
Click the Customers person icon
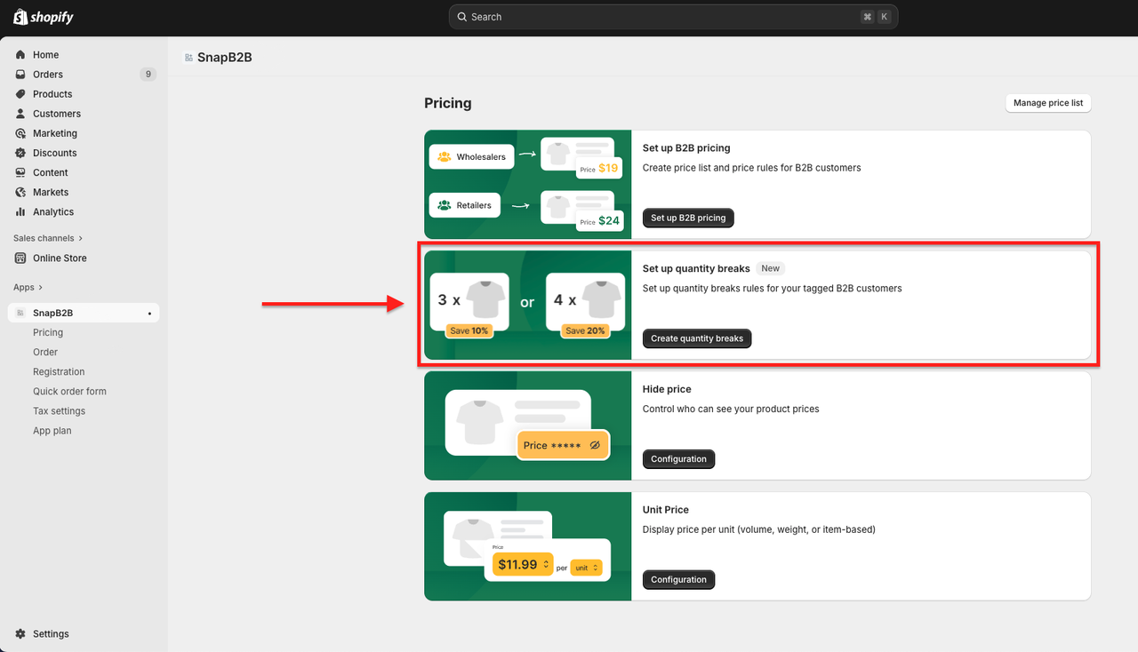click(20, 114)
